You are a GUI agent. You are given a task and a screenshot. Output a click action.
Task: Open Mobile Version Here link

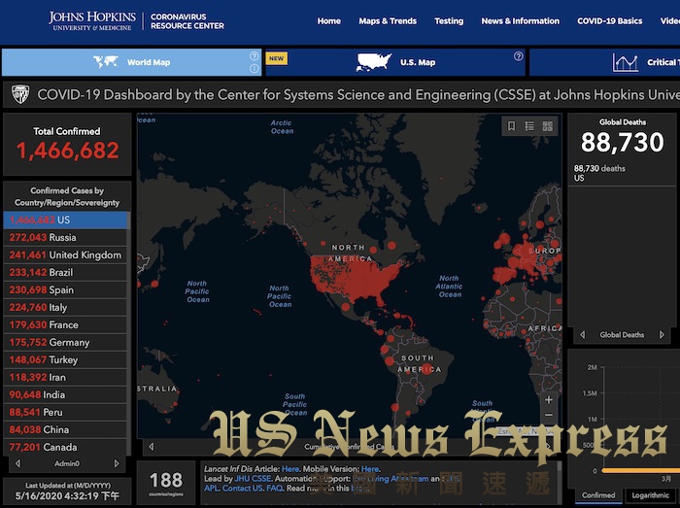click(x=370, y=469)
